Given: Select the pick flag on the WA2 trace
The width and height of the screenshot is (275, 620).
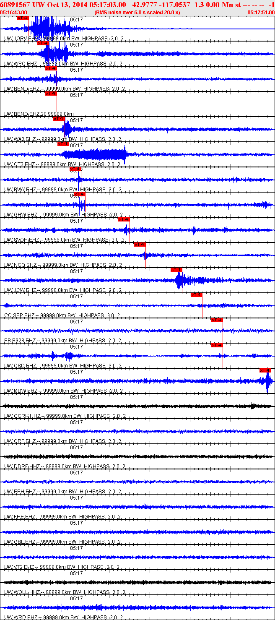Looking at the screenshot, I should click(59, 119).
